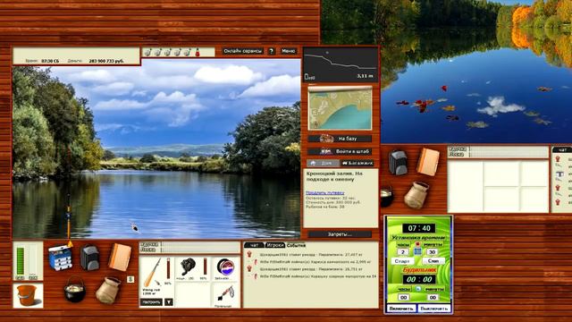This screenshot has width=572, height=322.
Task: Click the cooking pot in right window
Action: pos(387,197)
